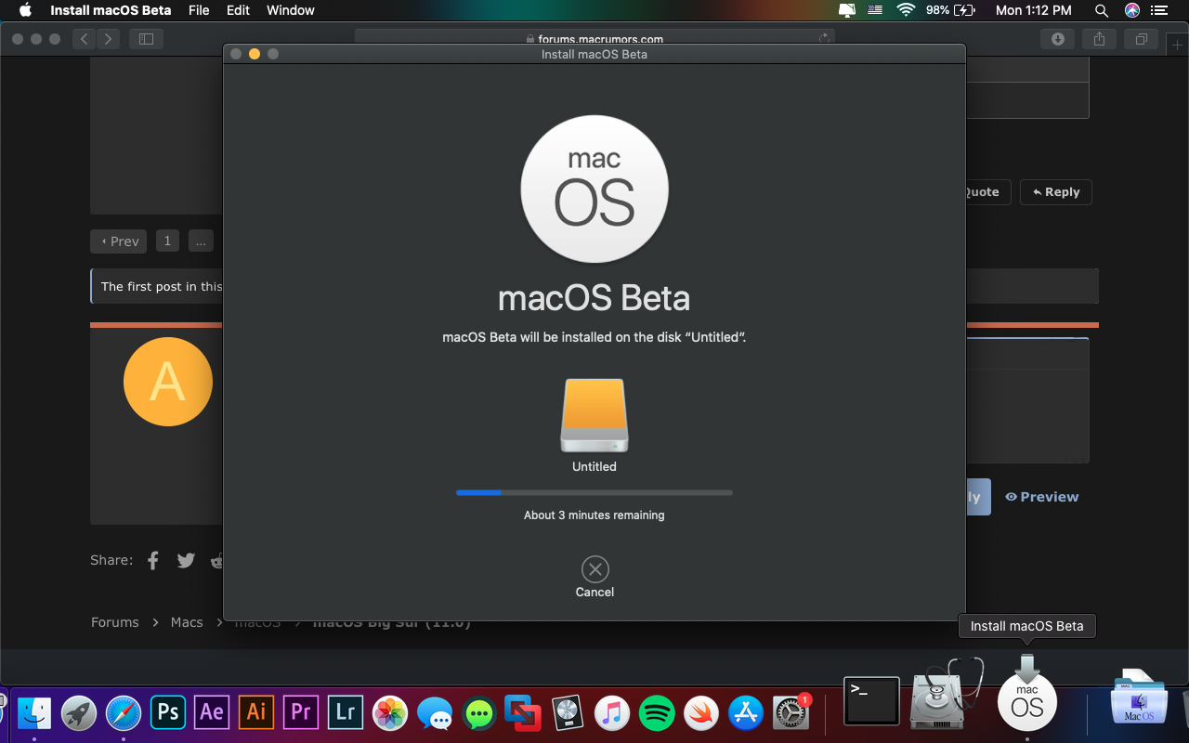Click the battery status indicator
This screenshot has width=1189, height=743.
(x=949, y=10)
